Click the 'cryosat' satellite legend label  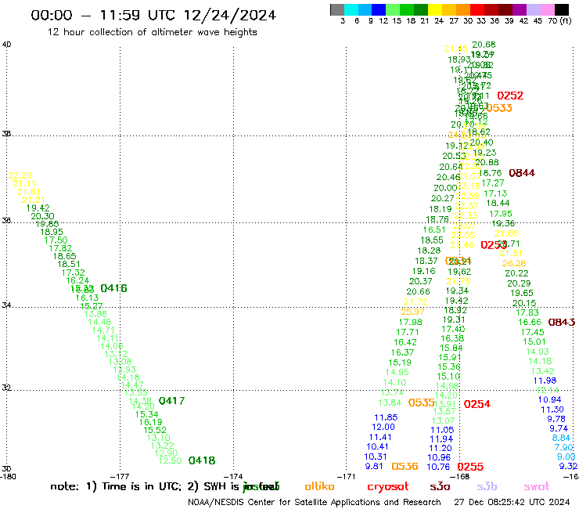point(388,487)
